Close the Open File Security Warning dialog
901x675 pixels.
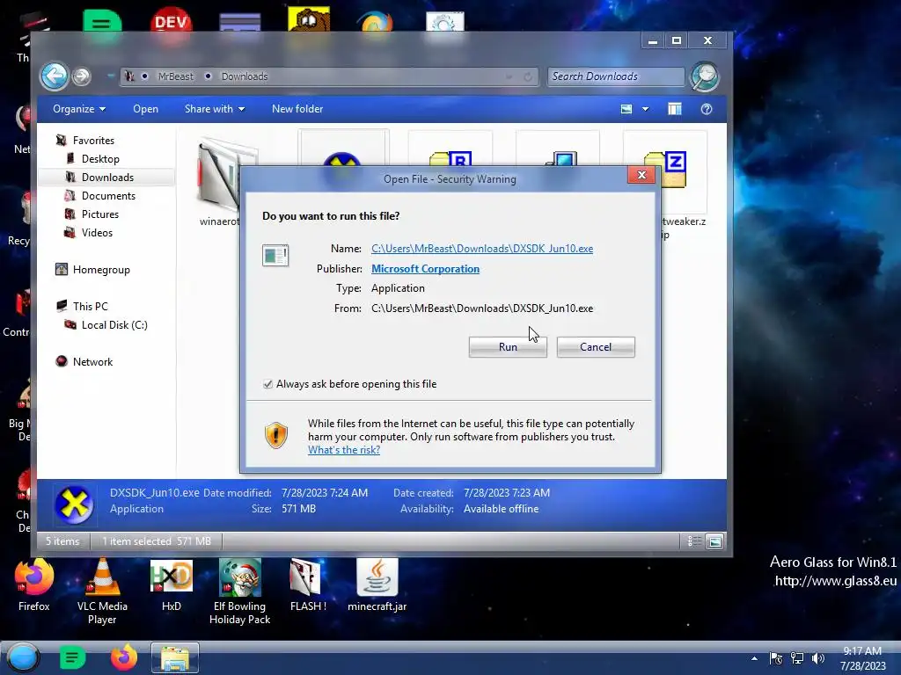641,175
